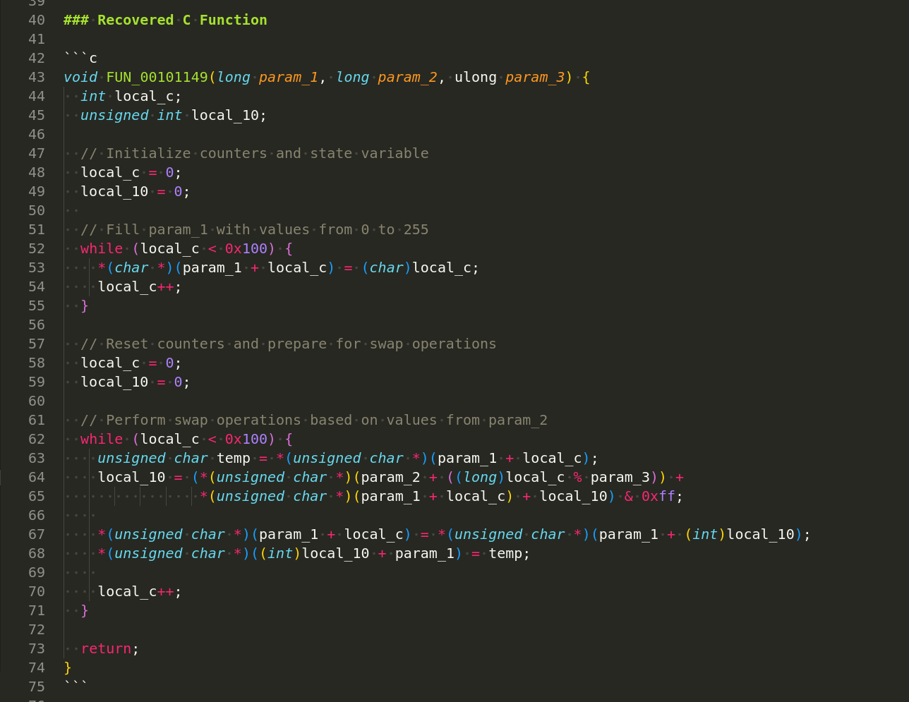The height and width of the screenshot is (702, 909).
Task: Click the "while" keyword on line 52
Action: [102, 248]
